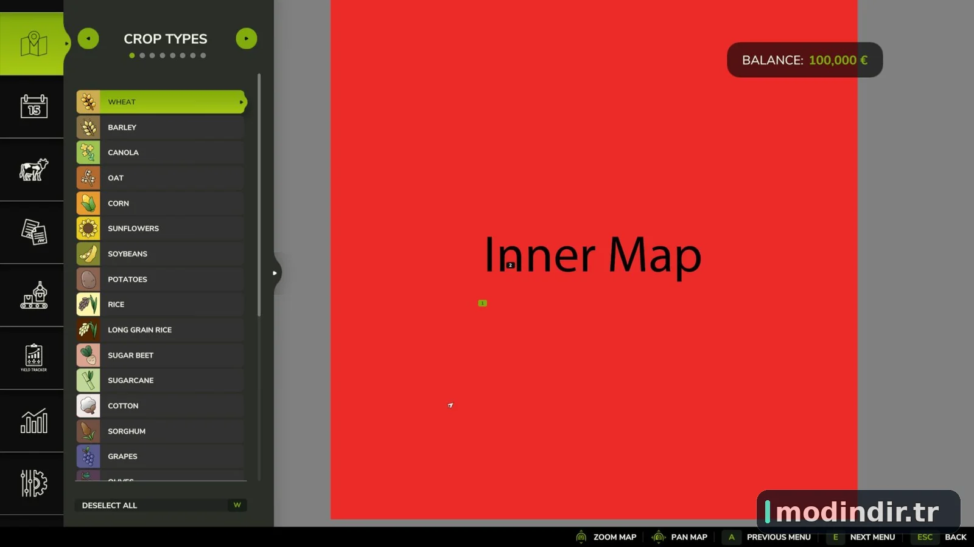974x547 pixels.
Task: Click the Crop Types heading
Action: coord(166,39)
